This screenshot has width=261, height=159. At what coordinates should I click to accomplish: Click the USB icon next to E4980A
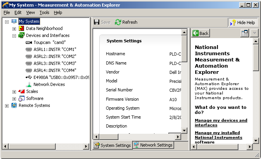point(29,77)
